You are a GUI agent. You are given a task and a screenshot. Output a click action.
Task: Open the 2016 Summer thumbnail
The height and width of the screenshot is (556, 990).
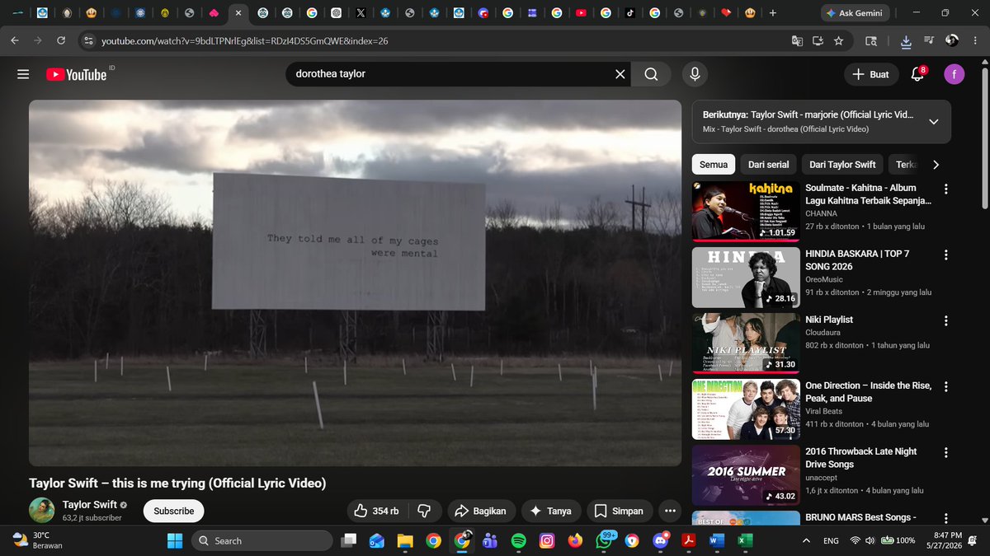[x=746, y=474]
